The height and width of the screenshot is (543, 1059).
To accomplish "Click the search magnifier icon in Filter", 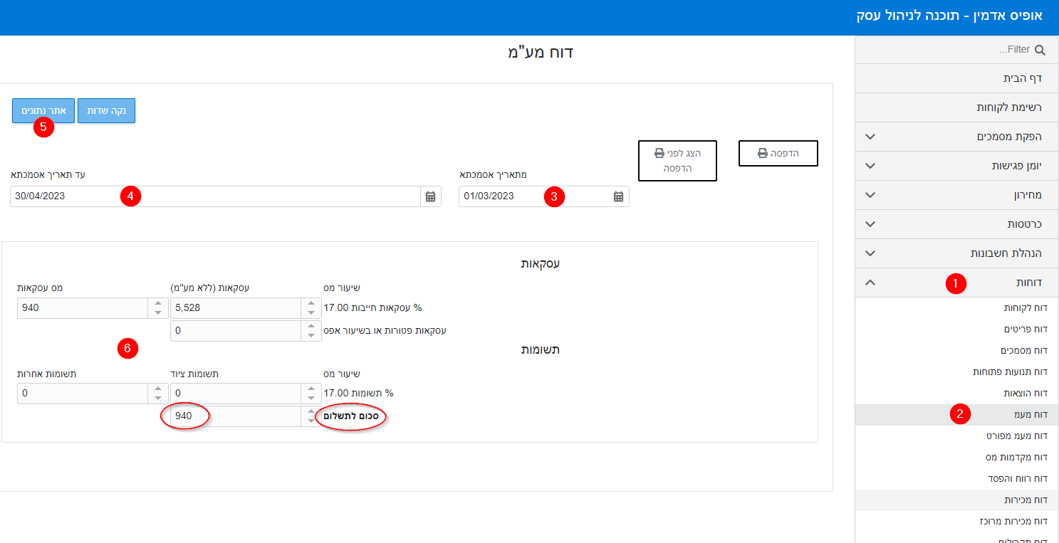I will click(1040, 50).
